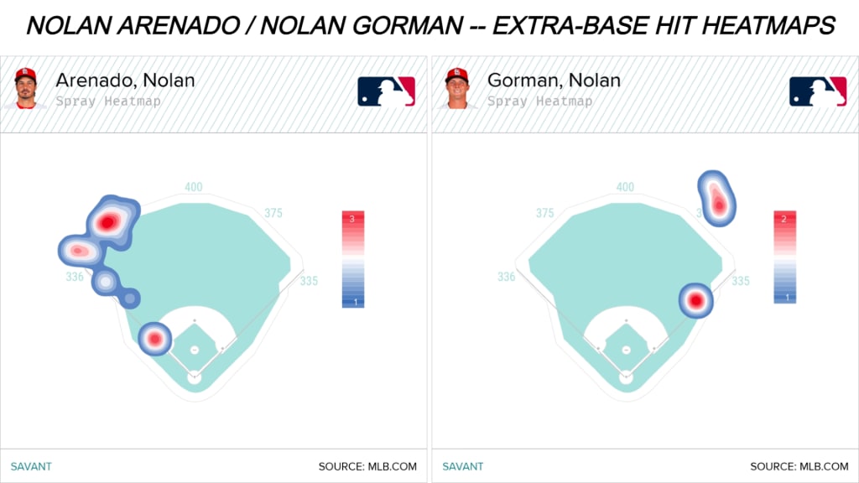Click Arenado's hotspot near third base
859x483 pixels.
click(154, 338)
